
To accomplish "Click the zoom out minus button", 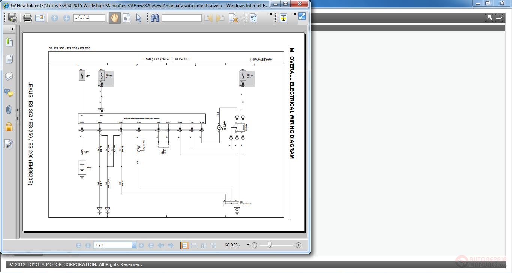I will coord(254,245).
